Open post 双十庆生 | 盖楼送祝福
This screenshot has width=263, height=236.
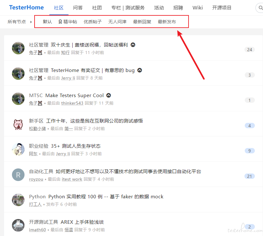tap(89, 45)
